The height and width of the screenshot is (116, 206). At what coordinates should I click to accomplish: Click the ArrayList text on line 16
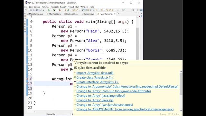pos(62,79)
